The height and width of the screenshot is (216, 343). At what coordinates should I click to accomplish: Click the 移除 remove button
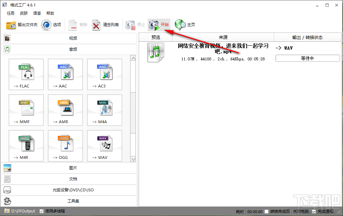pyautogui.click(x=78, y=25)
